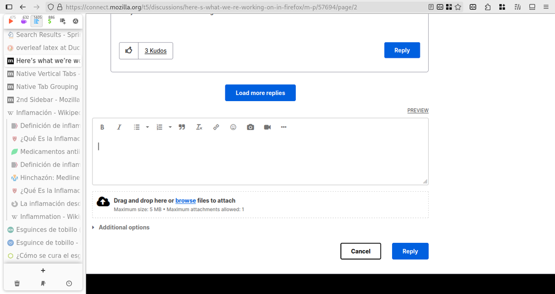The height and width of the screenshot is (294, 555).
Task: Switch to the Inflamación - Wikipedia tab
Action: click(x=47, y=113)
